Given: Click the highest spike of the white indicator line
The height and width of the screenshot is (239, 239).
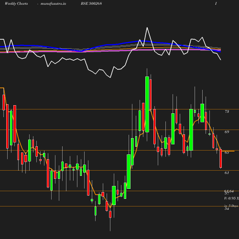Looking at the screenshot, I should pos(147,28).
